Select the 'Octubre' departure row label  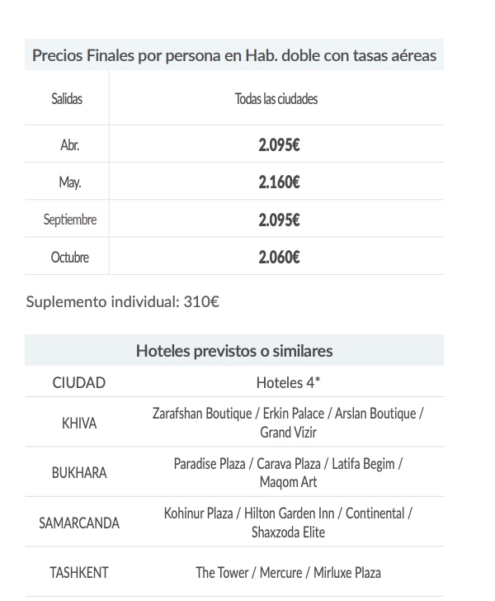pos(69,257)
